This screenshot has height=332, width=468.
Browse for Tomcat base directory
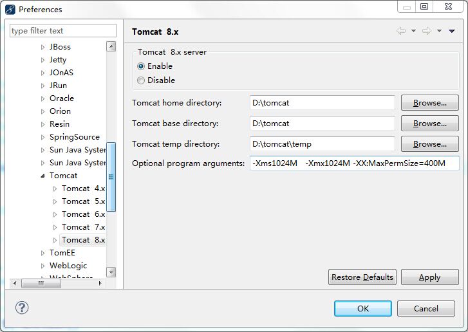430,124
